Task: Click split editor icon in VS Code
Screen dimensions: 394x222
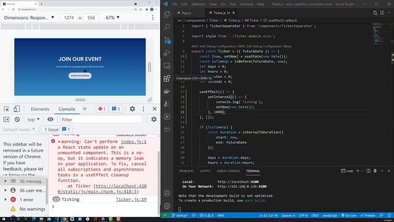Action: 382,12
